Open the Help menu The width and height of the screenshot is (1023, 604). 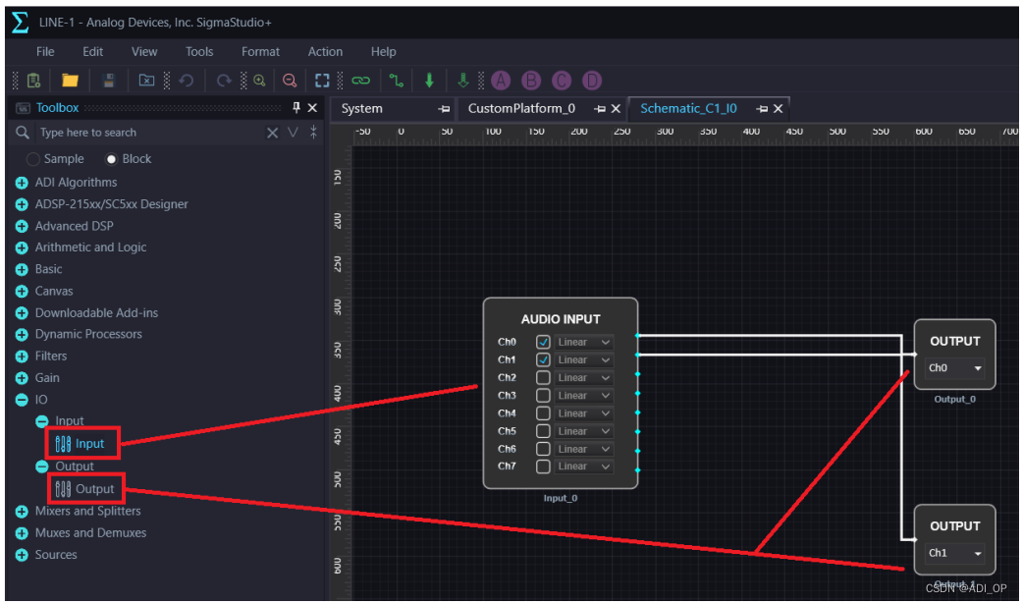384,52
